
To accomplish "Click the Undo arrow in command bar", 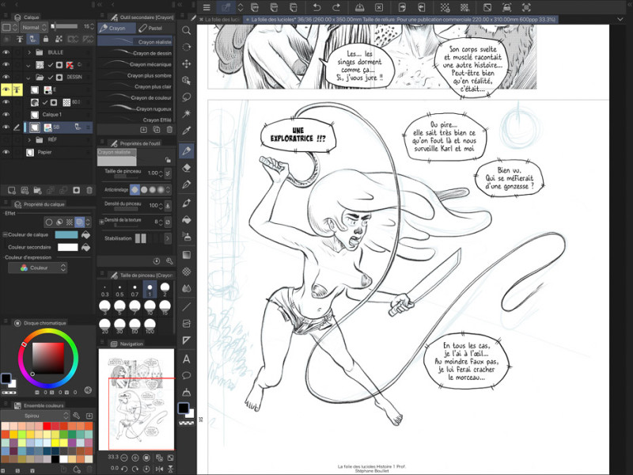I will [x=316, y=7].
